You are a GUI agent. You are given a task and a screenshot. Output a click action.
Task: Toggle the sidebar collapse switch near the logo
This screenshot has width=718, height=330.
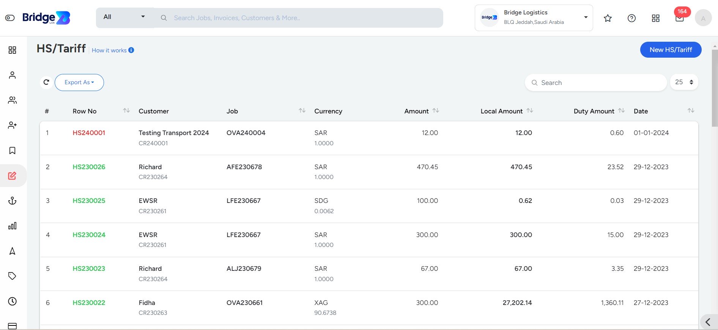(10, 18)
